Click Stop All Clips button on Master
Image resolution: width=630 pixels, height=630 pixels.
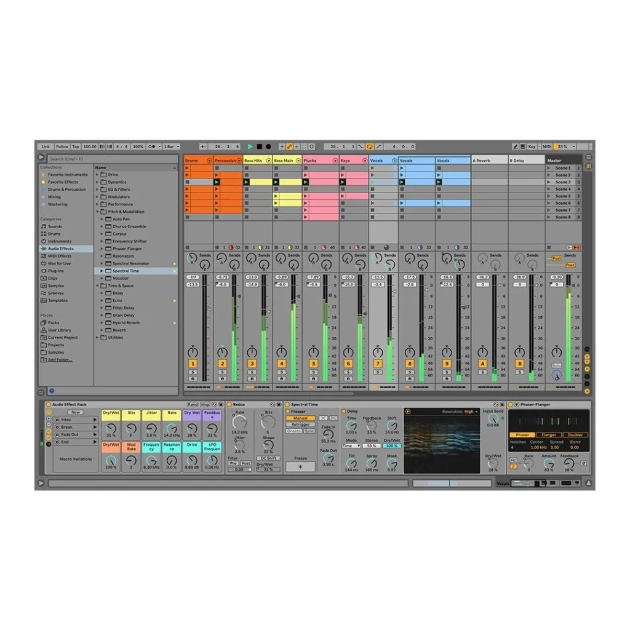(549, 247)
